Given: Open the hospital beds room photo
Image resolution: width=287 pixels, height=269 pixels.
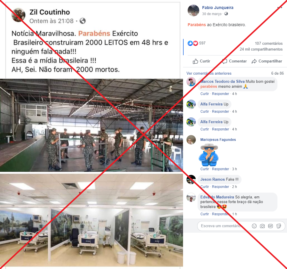Looking at the screenshot, I should (x=91, y=220).
